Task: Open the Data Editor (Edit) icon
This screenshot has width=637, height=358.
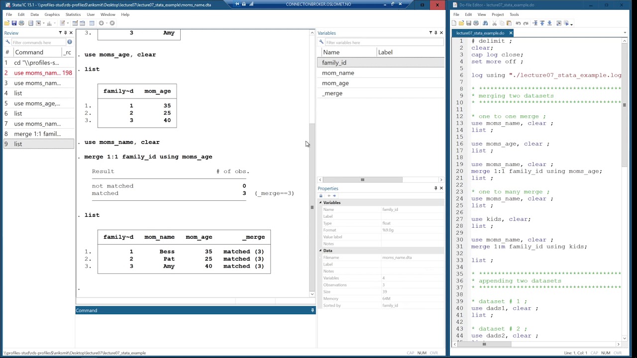Action: coord(75,23)
